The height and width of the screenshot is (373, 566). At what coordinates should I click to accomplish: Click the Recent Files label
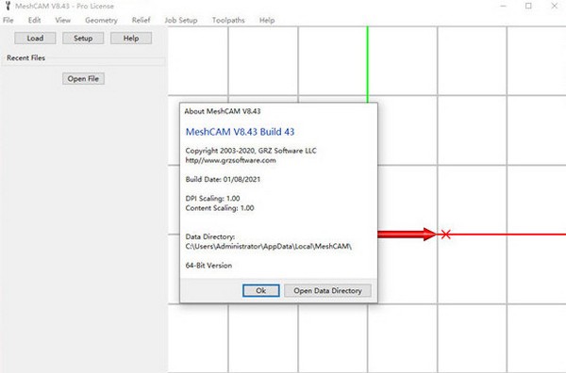pyautogui.click(x=26, y=57)
